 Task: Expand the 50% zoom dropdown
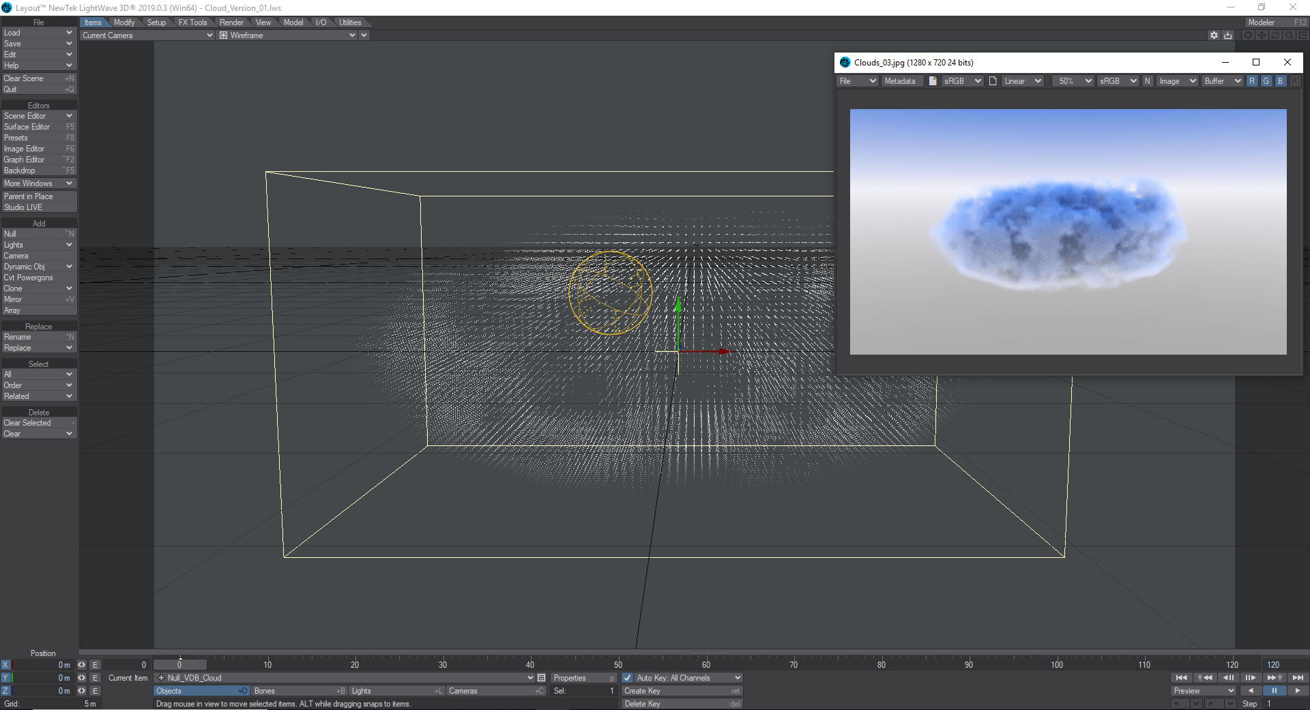tap(1072, 81)
